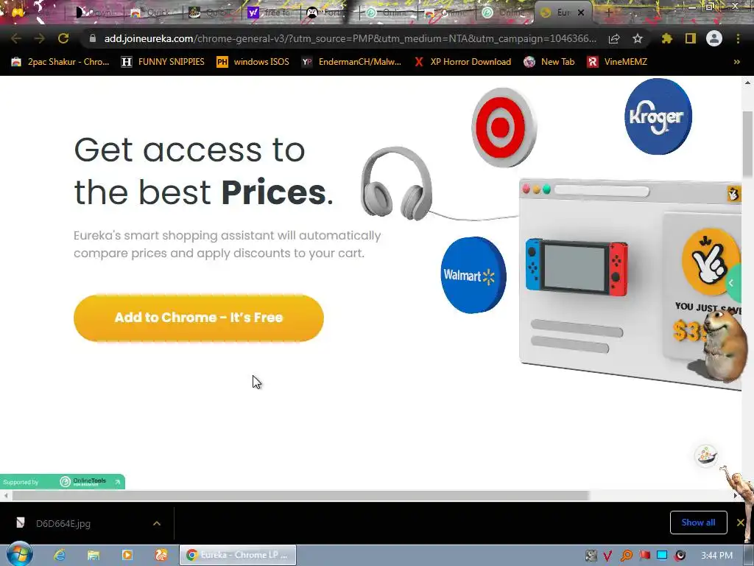Open the XP Horror Download bookmark
This screenshot has height=566, width=754.
pos(462,62)
